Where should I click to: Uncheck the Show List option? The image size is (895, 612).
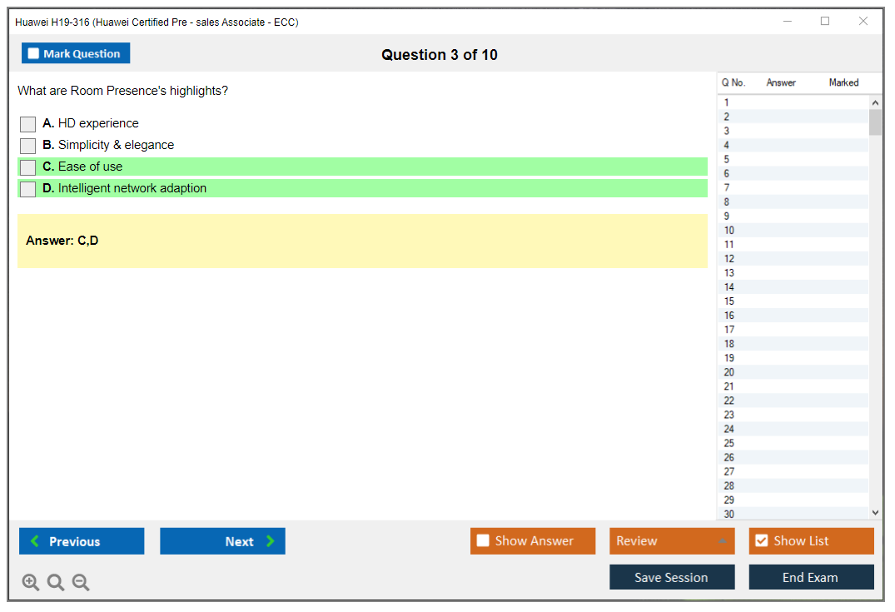761,541
